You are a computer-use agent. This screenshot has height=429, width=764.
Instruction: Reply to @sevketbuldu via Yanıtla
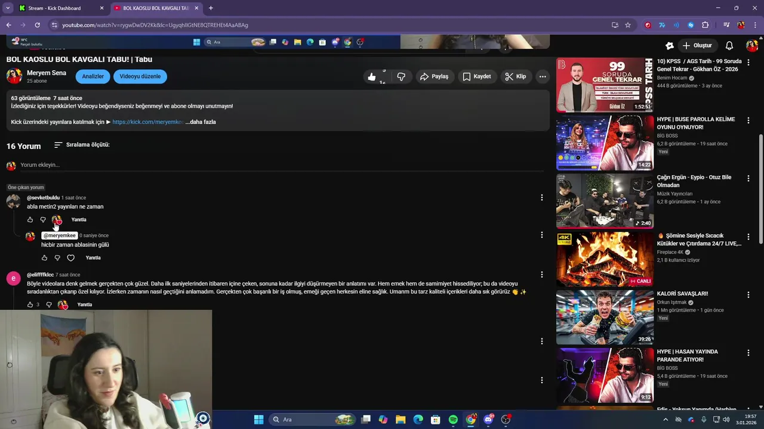point(79,220)
